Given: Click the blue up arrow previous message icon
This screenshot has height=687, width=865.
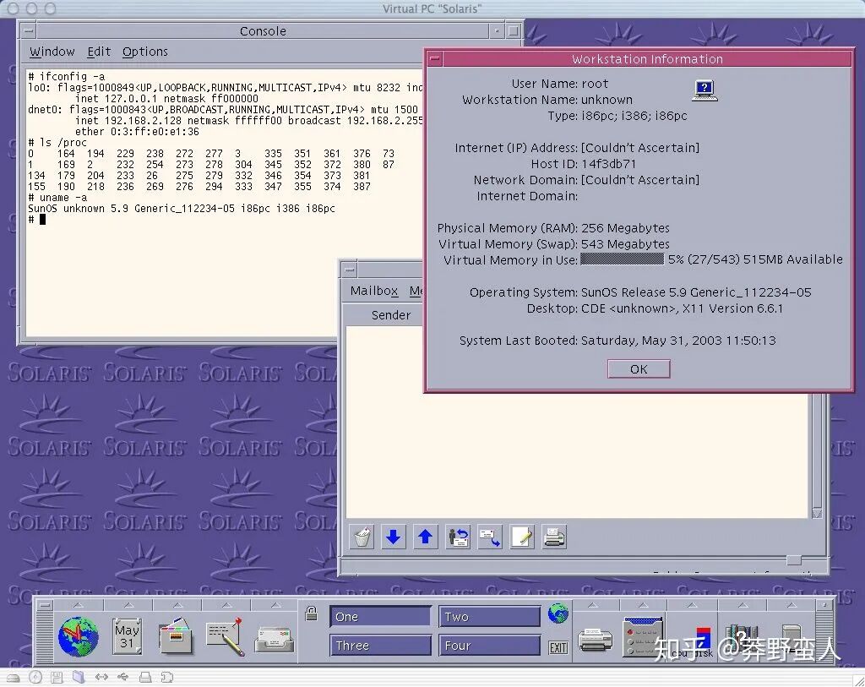Looking at the screenshot, I should [425, 537].
